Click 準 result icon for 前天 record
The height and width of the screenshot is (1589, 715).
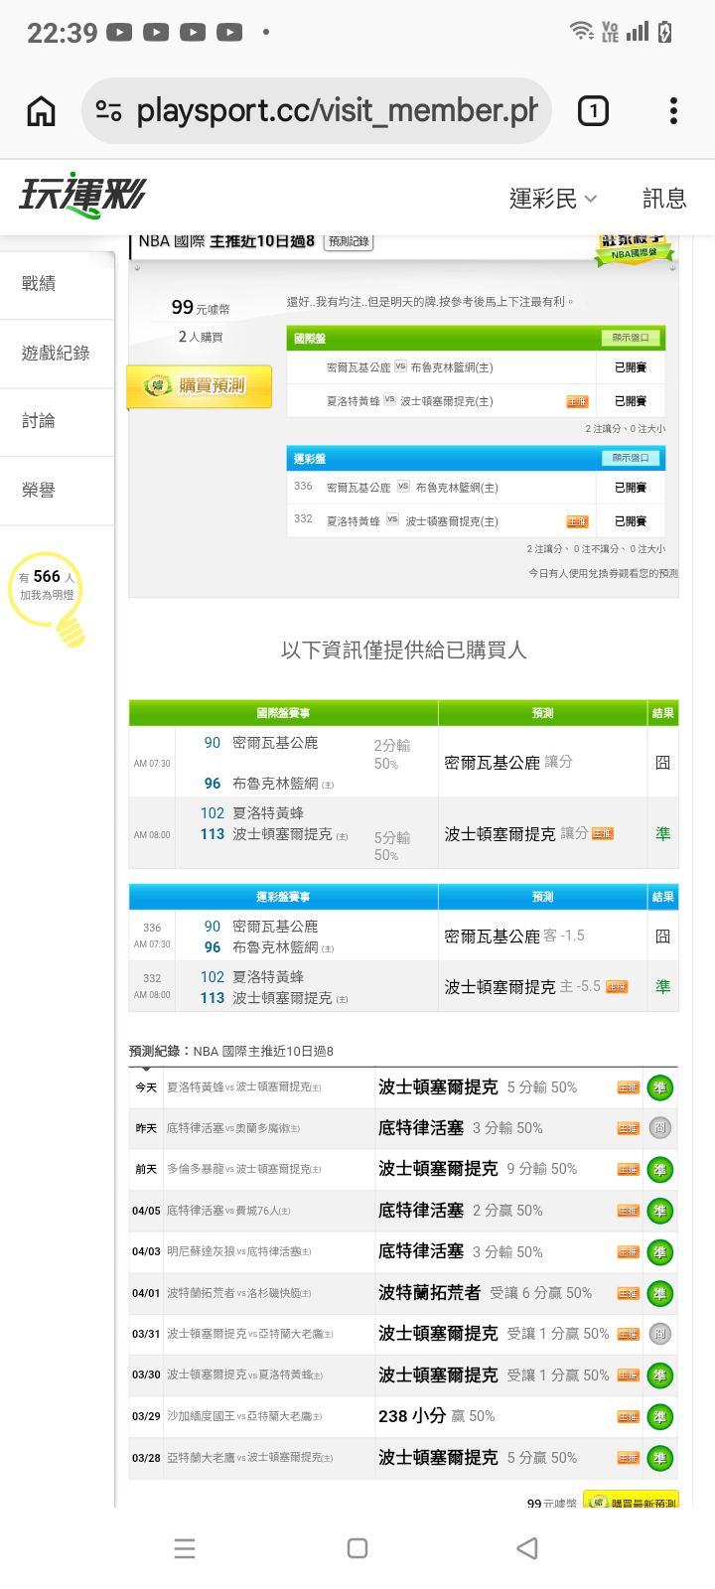click(x=659, y=1170)
